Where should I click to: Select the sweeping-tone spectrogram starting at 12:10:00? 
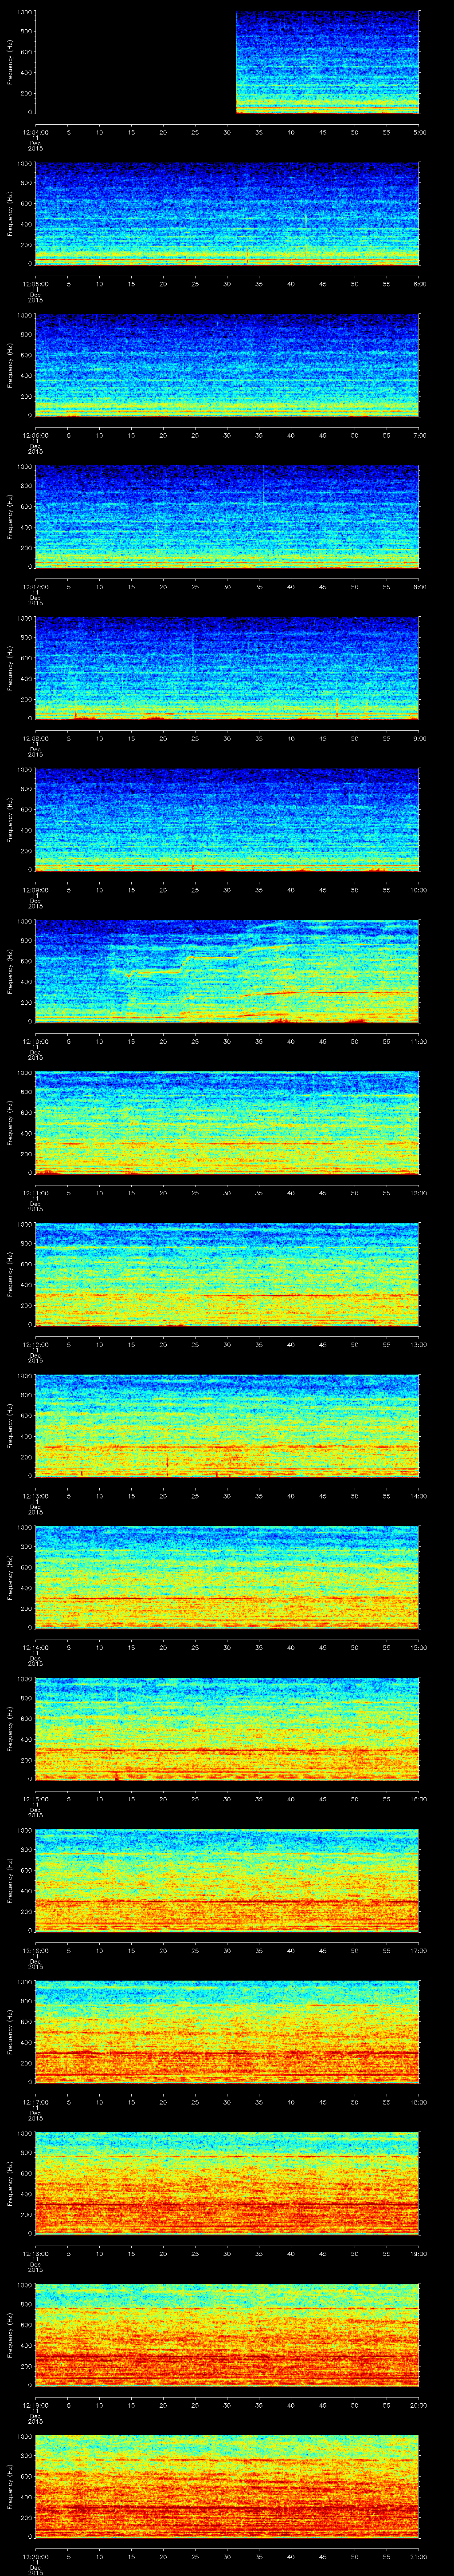click(x=227, y=971)
